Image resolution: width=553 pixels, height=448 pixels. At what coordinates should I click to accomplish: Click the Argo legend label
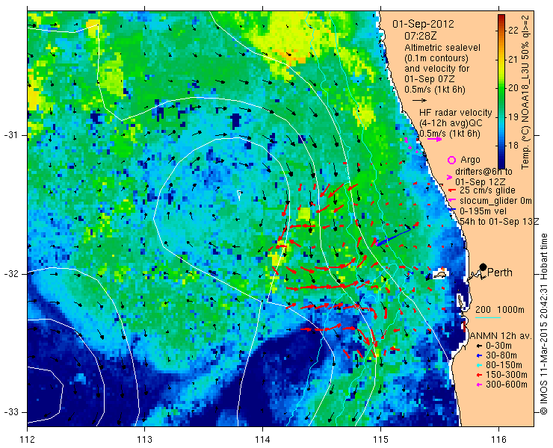click(x=470, y=160)
